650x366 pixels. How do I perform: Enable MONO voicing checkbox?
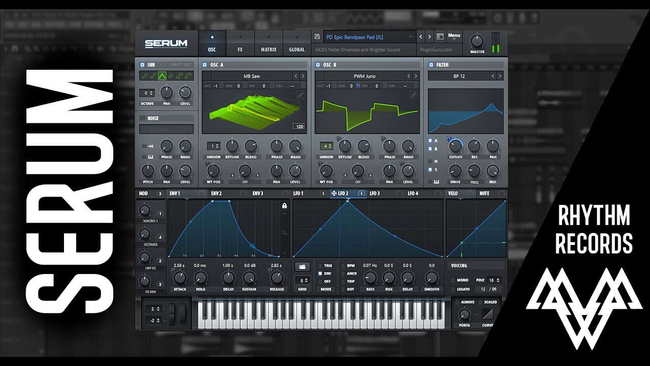click(453, 280)
